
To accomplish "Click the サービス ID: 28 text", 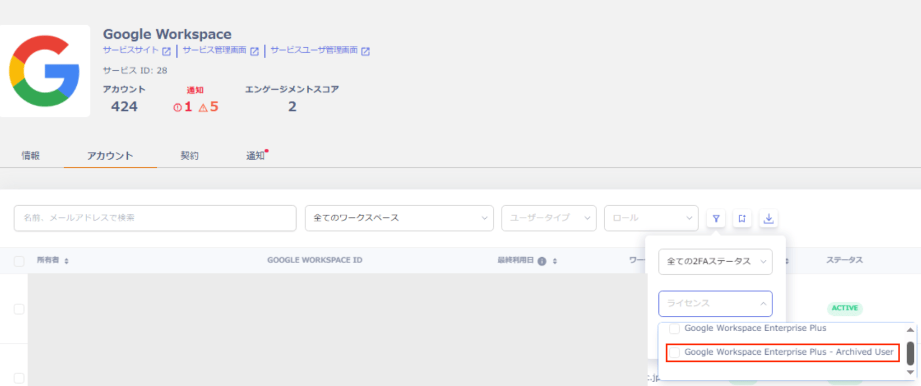I will 135,71.
